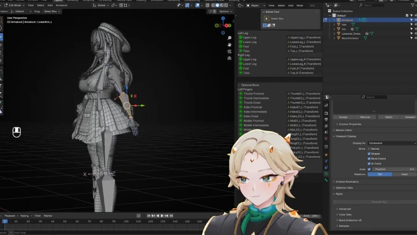
Task: Open the bone properties tab icon
Action: [x=326, y=180]
